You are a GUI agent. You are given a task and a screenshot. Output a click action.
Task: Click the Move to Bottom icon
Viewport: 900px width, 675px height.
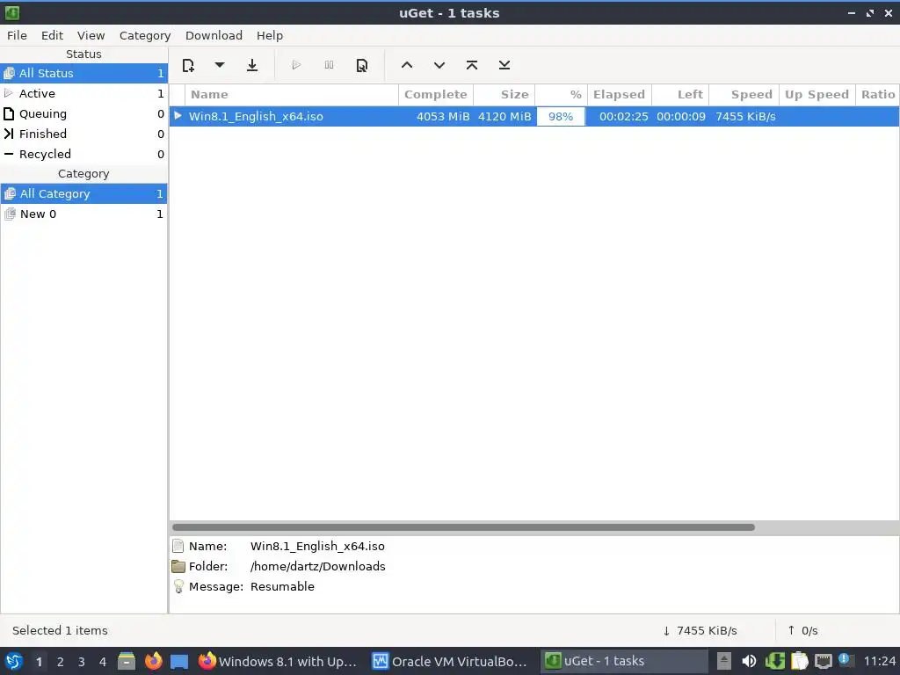pos(504,65)
